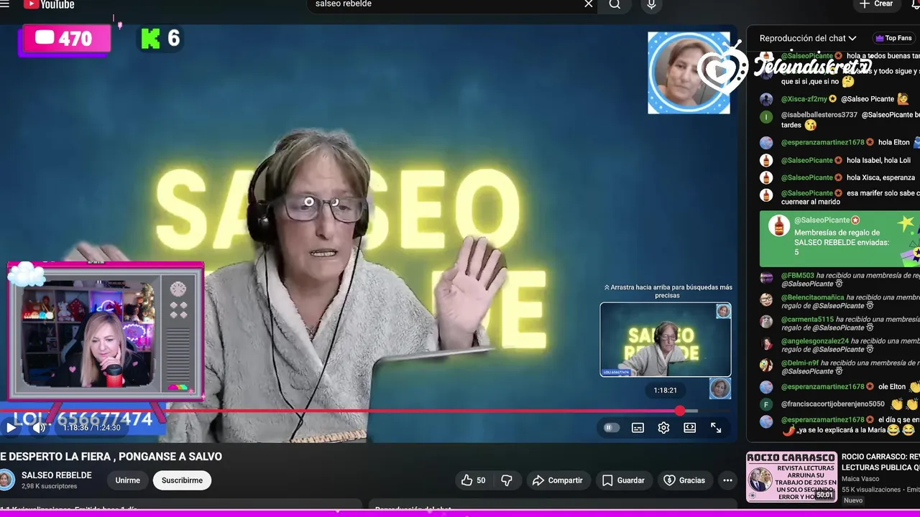Start voice search with microphone
This screenshot has width=920, height=517.
[651, 4]
